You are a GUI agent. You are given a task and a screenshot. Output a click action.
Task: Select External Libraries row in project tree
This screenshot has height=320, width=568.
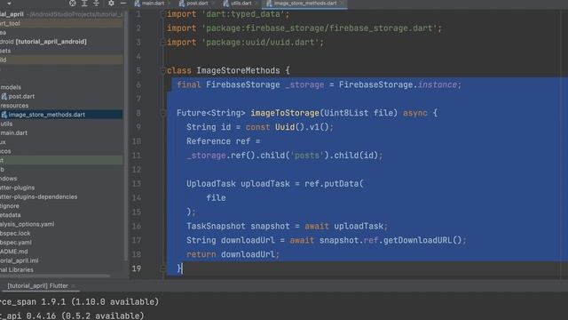17,269
